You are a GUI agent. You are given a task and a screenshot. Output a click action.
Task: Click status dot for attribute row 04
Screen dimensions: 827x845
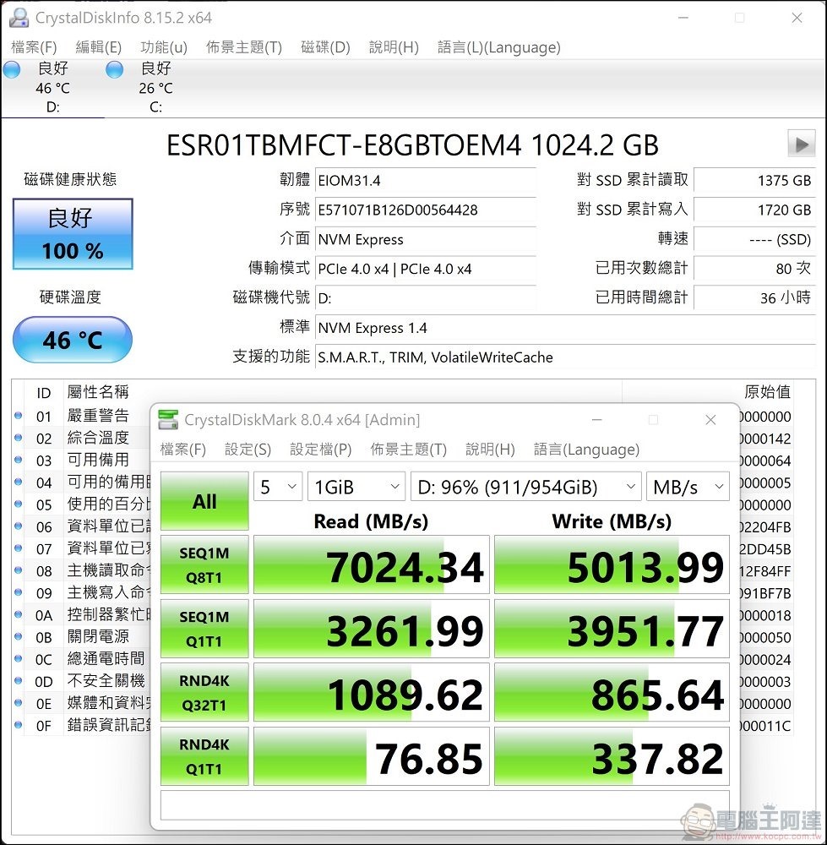pyautogui.click(x=19, y=482)
